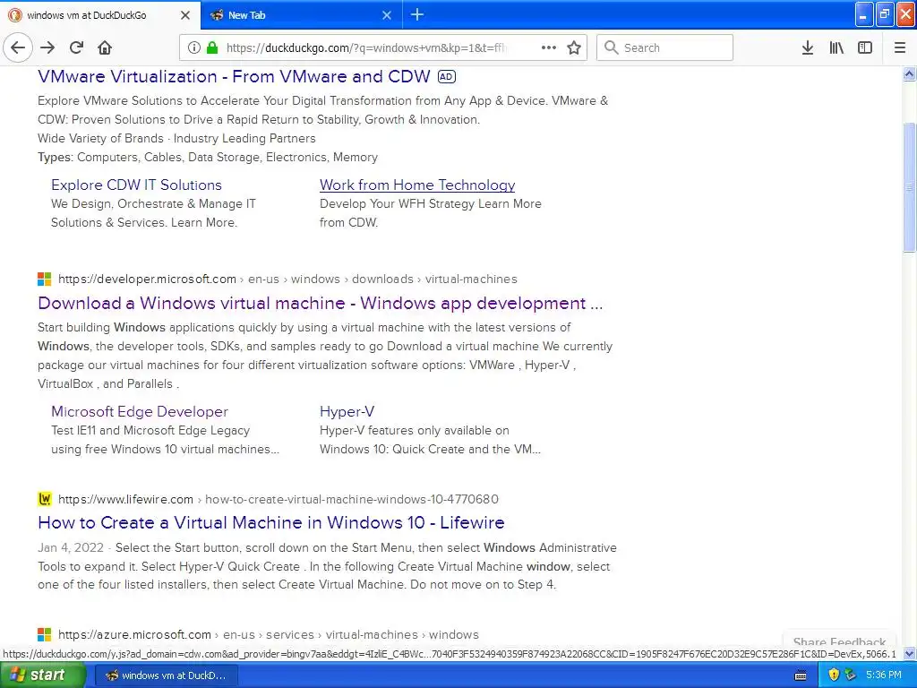Click the keyboard icon in system tray
The width and height of the screenshot is (917, 688).
pyautogui.click(x=801, y=675)
